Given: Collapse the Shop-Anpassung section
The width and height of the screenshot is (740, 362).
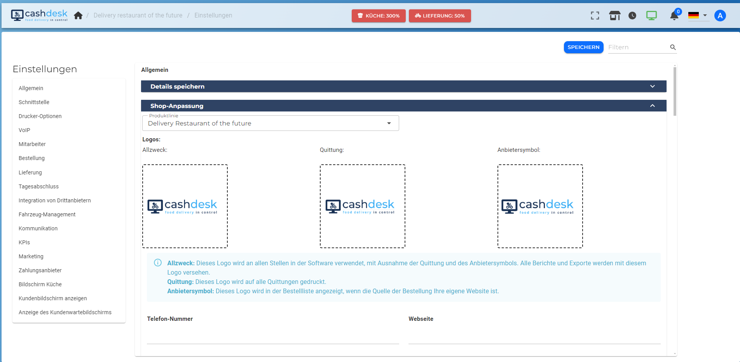Looking at the screenshot, I should pyautogui.click(x=403, y=106).
